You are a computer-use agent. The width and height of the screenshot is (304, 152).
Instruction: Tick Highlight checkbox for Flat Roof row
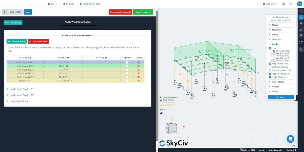click(x=127, y=81)
